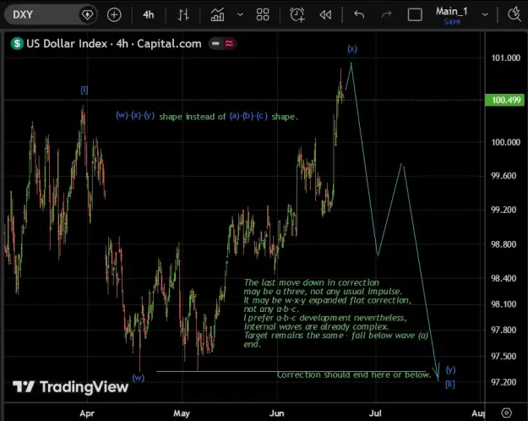
Task: Click the 97.500 price axis label
Action: pyautogui.click(x=504, y=356)
